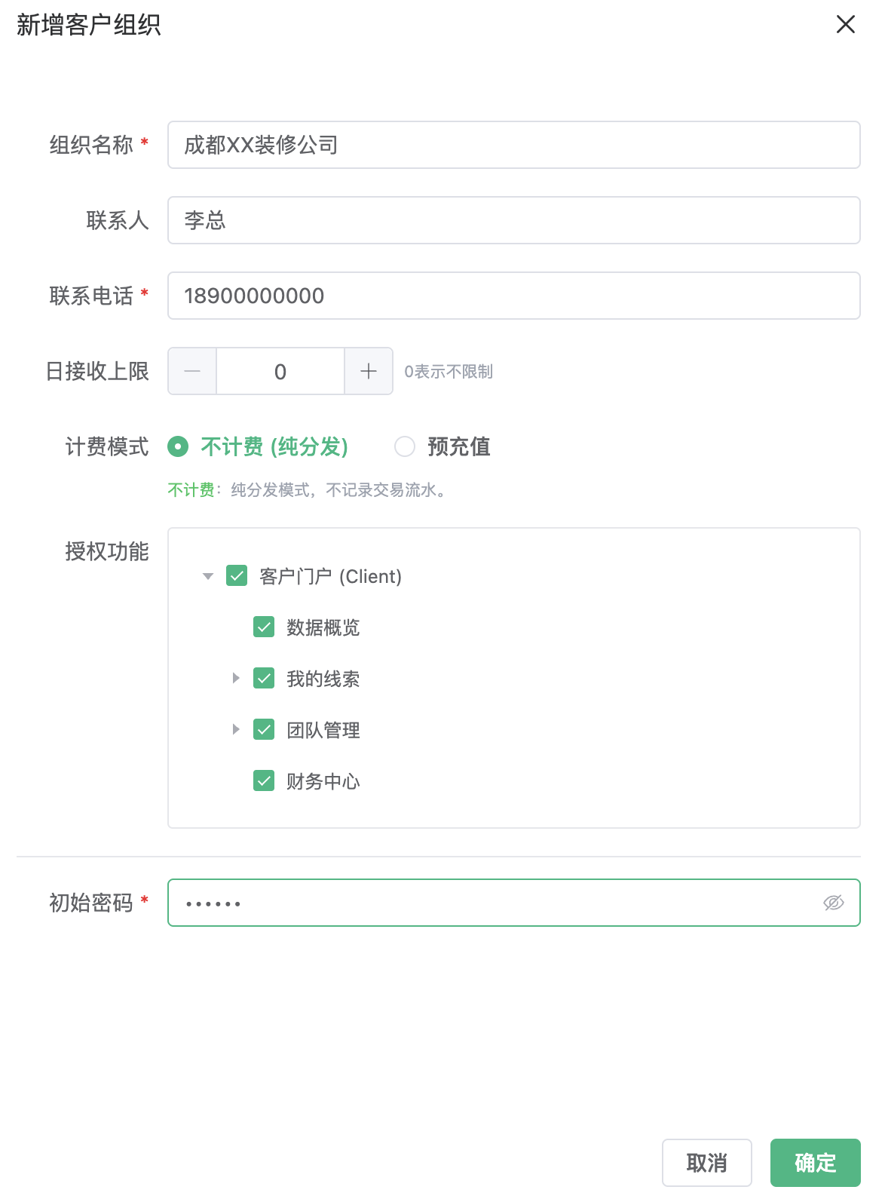The image size is (885, 1199).
Task: Decrease 日接收上限 with minus button
Action: coord(192,371)
